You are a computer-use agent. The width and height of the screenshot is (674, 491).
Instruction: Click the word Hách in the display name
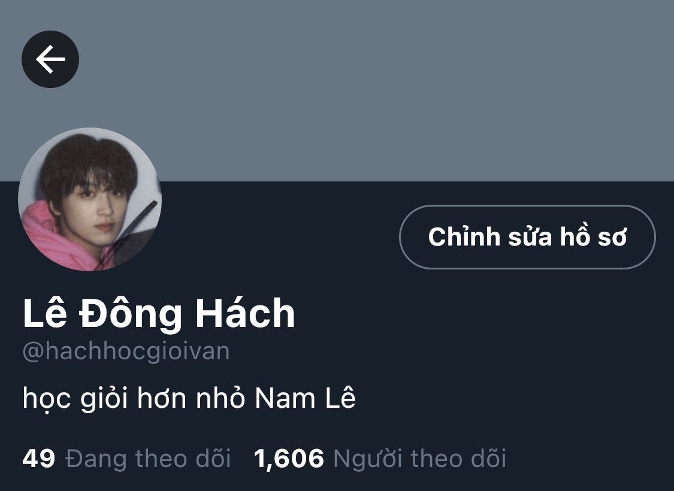point(245,314)
